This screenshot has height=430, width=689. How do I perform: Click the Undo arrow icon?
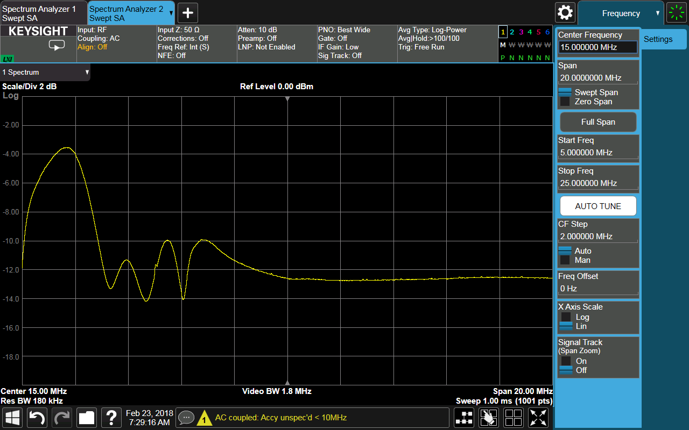coord(38,418)
